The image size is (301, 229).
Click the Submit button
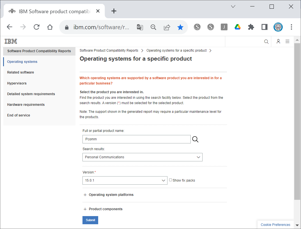pos(90,220)
